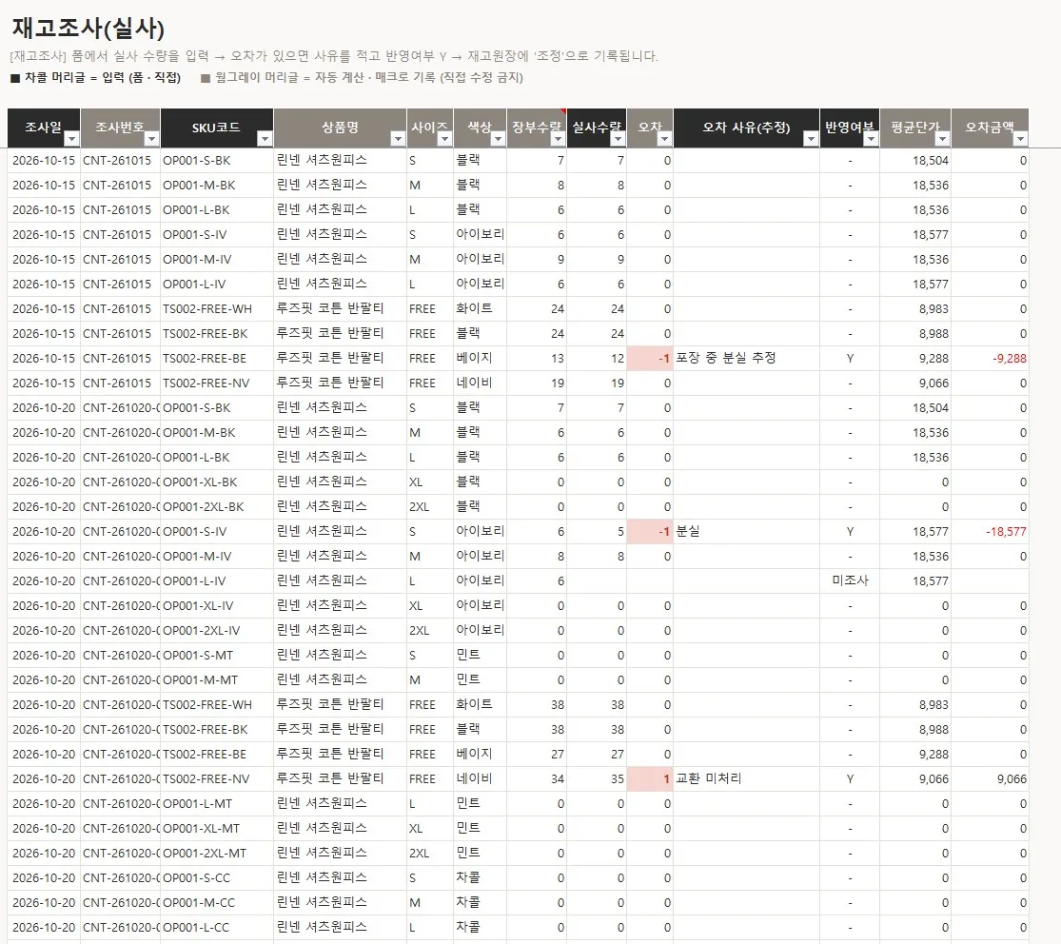Viewport: 1061px width, 944px height.
Task: Open the 상품명 column filter dropdown
Action: point(398,139)
